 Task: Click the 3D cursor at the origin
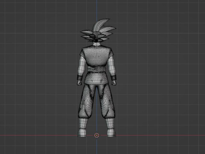(97, 135)
